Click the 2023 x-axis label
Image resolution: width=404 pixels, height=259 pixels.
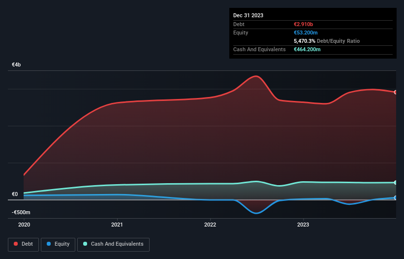(x=303, y=225)
